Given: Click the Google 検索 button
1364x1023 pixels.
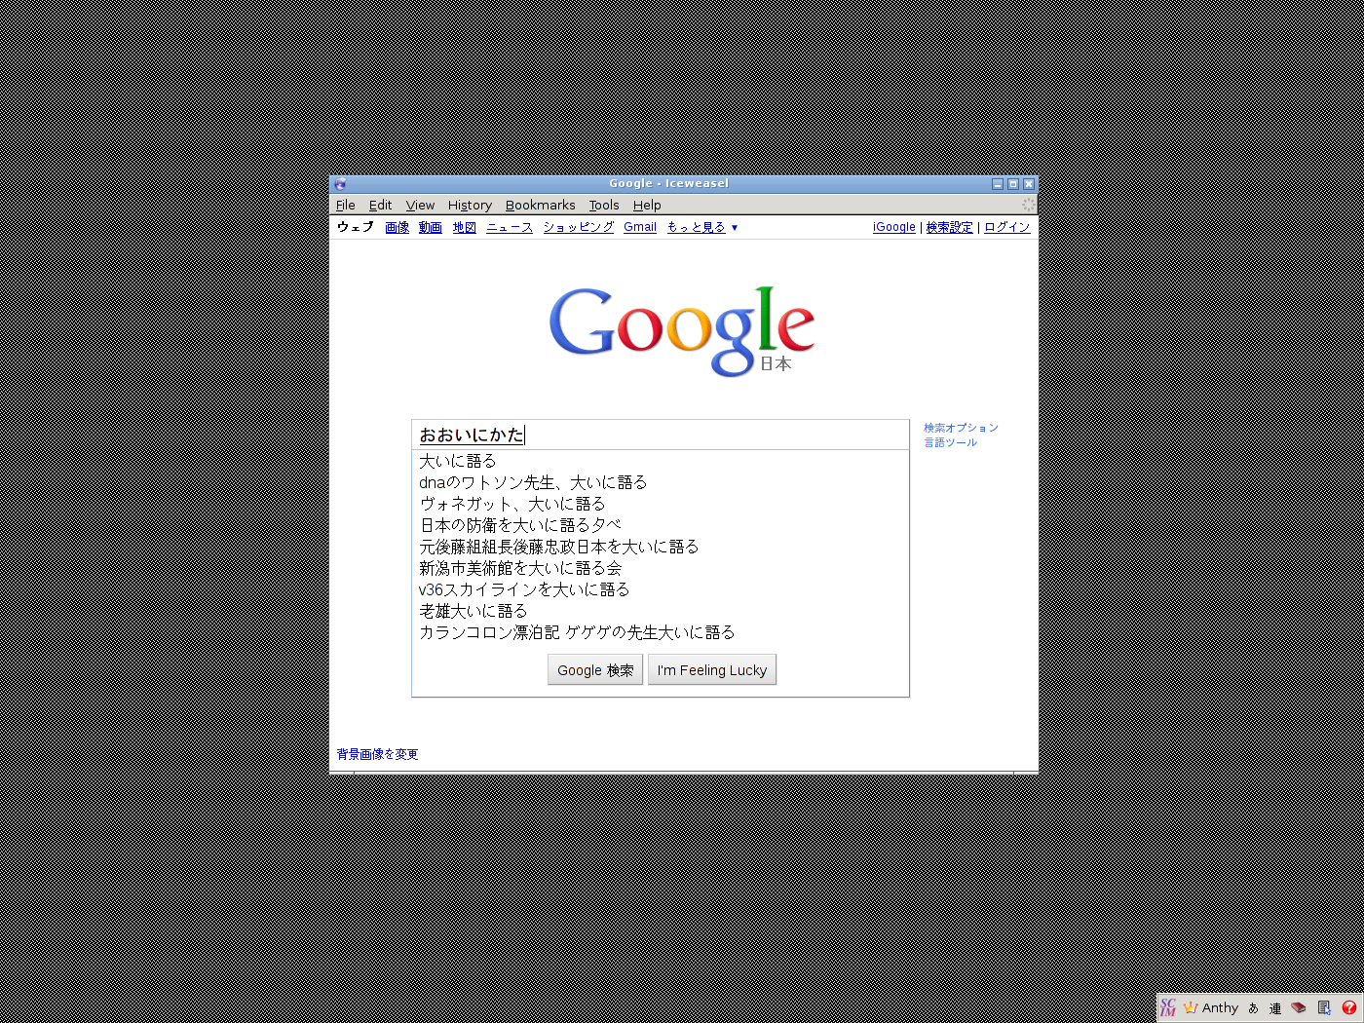Looking at the screenshot, I should [x=595, y=670].
